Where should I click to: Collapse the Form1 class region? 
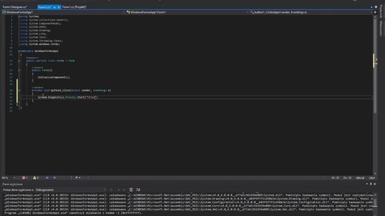coord(19,61)
